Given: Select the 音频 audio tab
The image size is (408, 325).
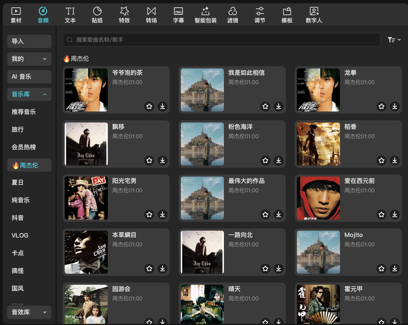Looking at the screenshot, I should click(x=43, y=15).
